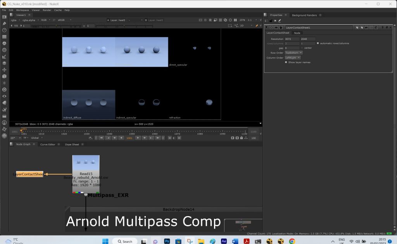Open the rgba channel layer dropdown

[15, 20]
